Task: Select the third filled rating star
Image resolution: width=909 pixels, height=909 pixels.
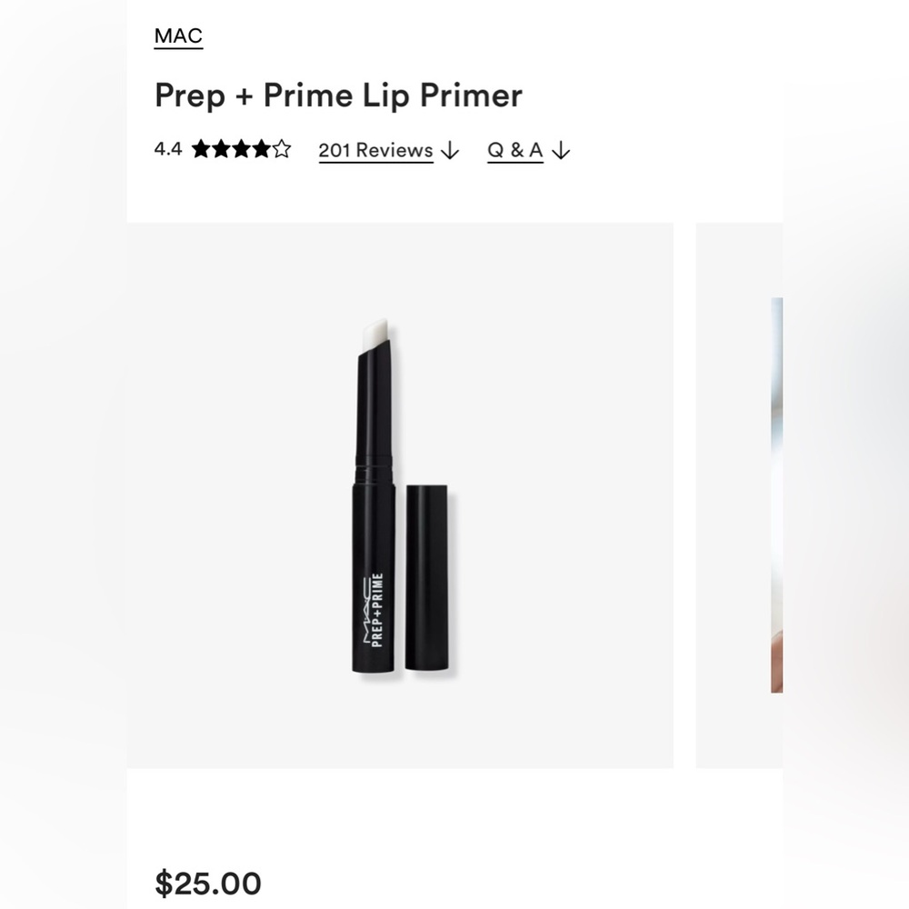Action: pos(242,150)
